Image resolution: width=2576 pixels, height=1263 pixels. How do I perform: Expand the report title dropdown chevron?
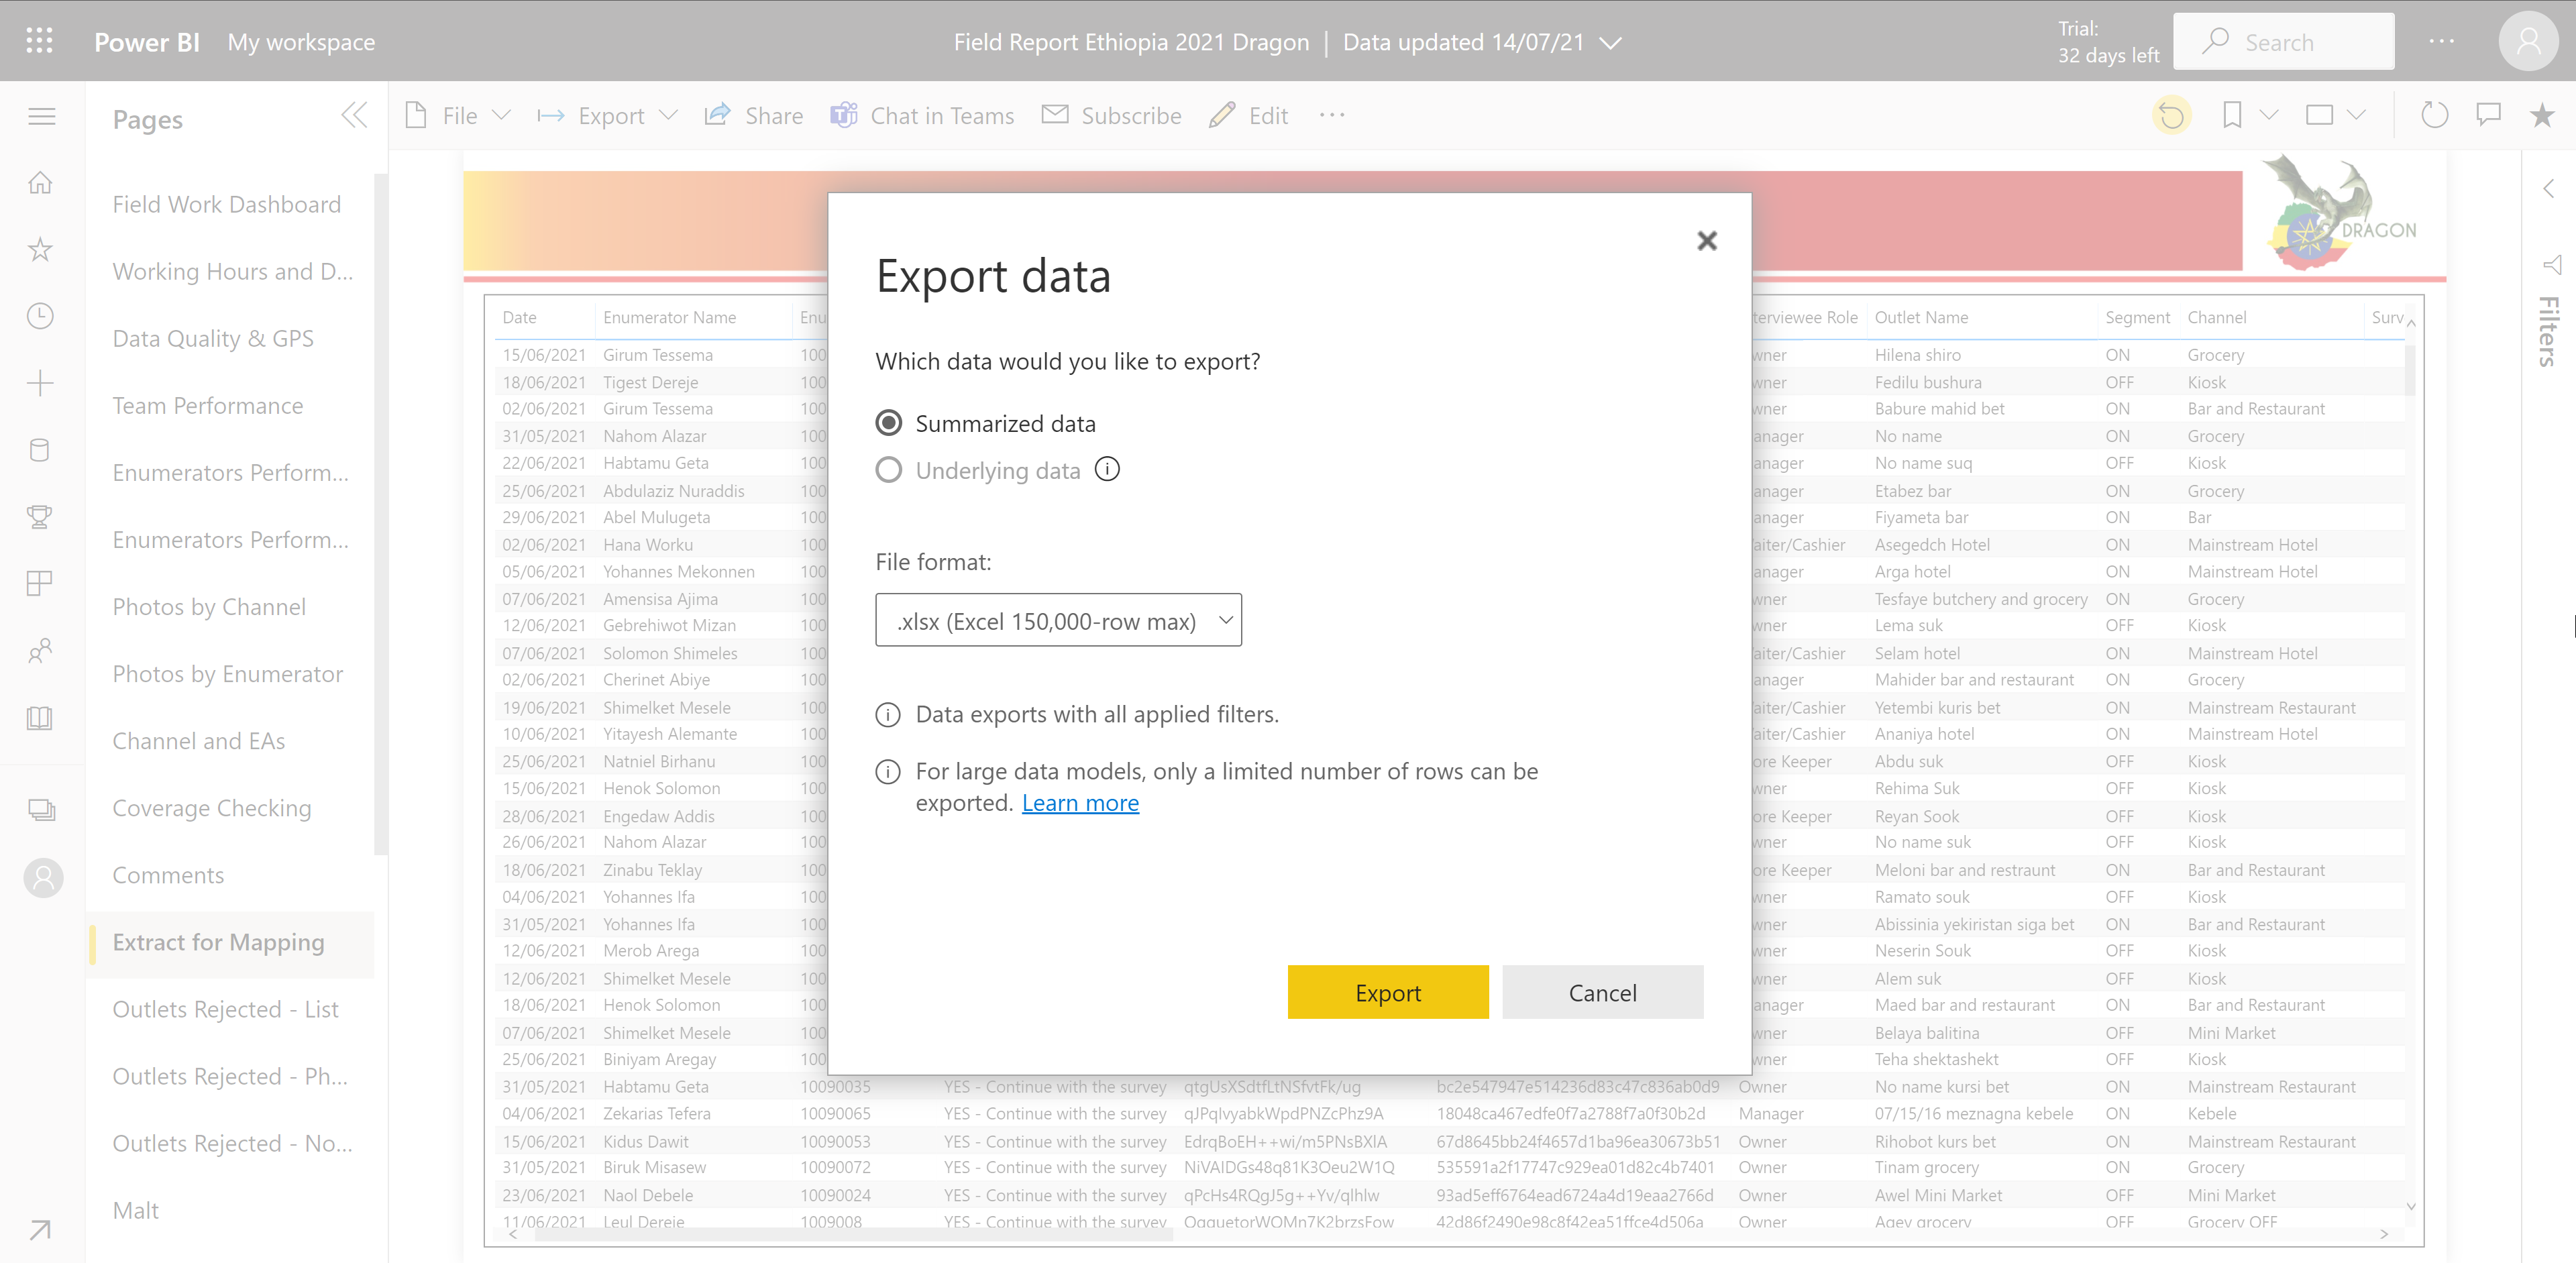(x=1610, y=42)
